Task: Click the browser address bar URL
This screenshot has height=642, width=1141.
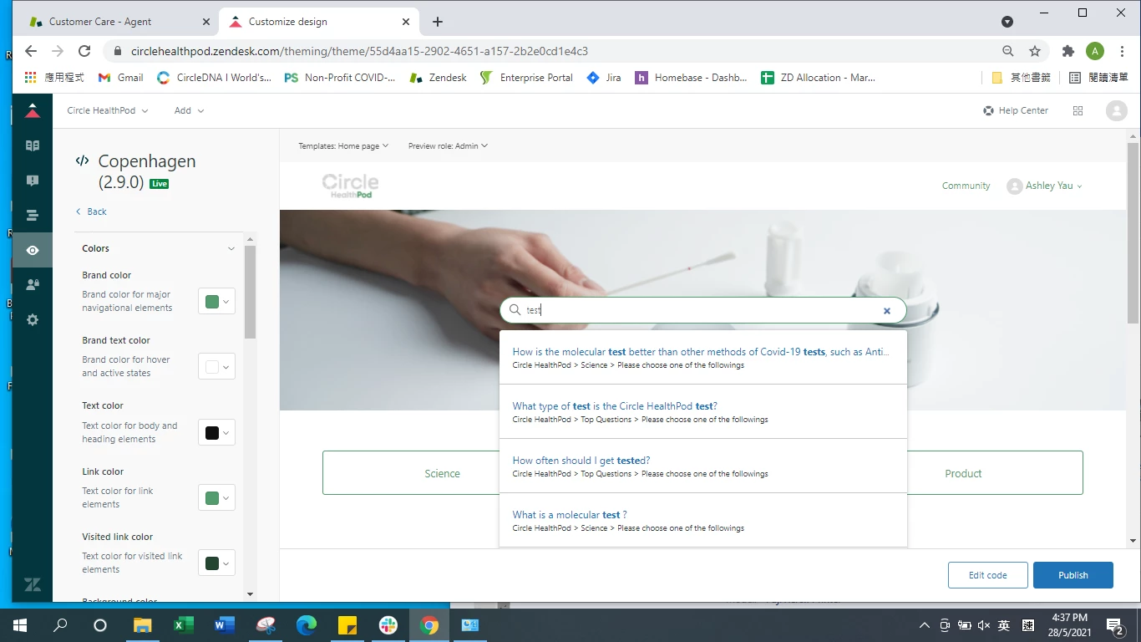Action: [x=359, y=51]
